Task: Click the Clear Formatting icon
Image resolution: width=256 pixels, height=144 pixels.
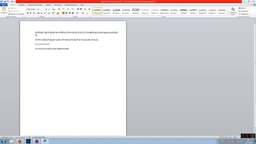Action: [x=59, y=9]
